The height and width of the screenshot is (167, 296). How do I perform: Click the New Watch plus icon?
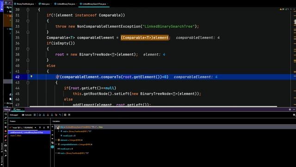(52, 127)
